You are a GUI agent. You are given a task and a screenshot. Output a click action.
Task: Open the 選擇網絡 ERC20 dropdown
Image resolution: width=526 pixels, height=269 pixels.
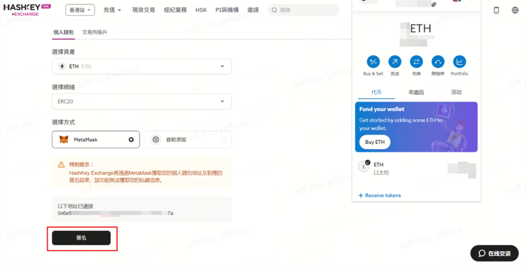pos(141,101)
